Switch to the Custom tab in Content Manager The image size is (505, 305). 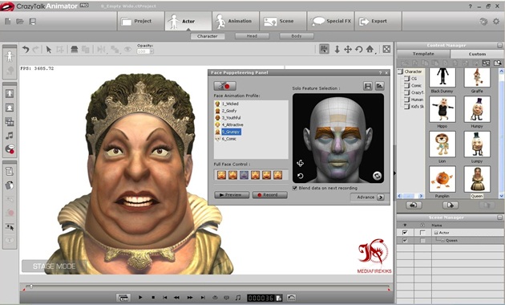477,54
